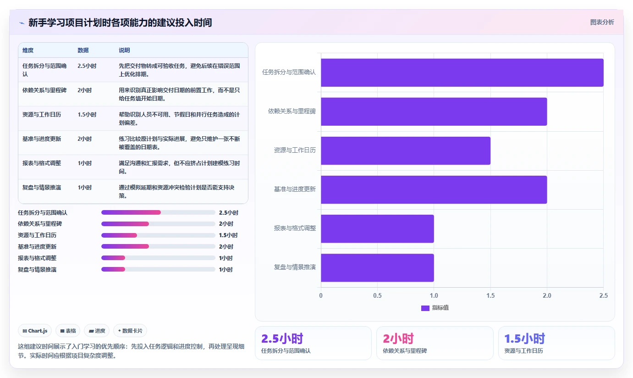Click the chart y-axis label 报表与格式调整
This screenshot has width=633, height=378.
(x=295, y=228)
